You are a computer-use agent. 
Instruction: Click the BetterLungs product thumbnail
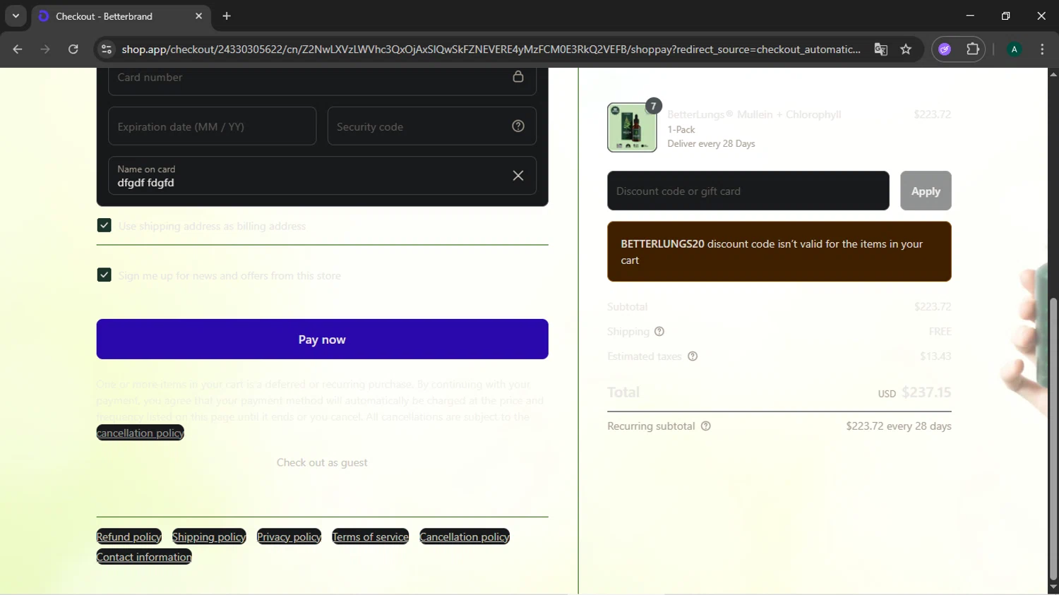[x=632, y=127]
